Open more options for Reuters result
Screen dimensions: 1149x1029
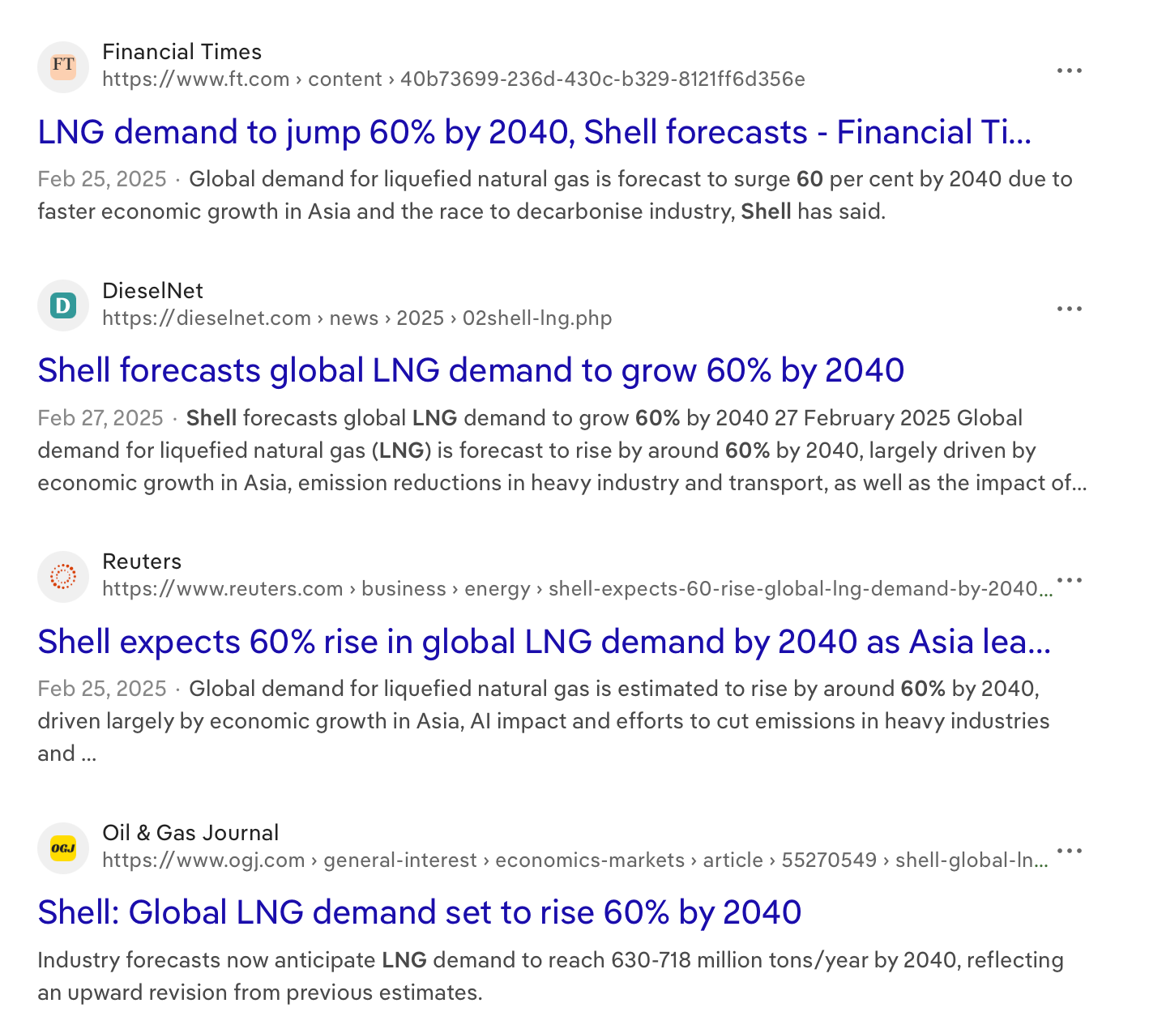point(1069,580)
